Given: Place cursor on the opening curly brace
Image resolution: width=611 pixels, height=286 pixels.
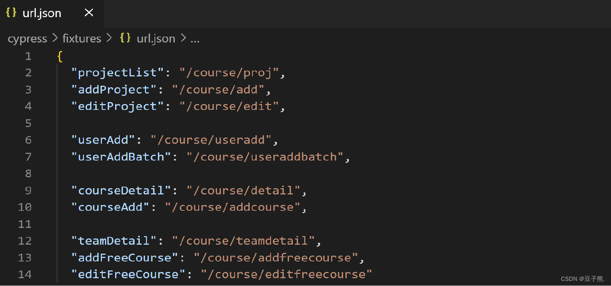Looking at the screenshot, I should click(60, 56).
